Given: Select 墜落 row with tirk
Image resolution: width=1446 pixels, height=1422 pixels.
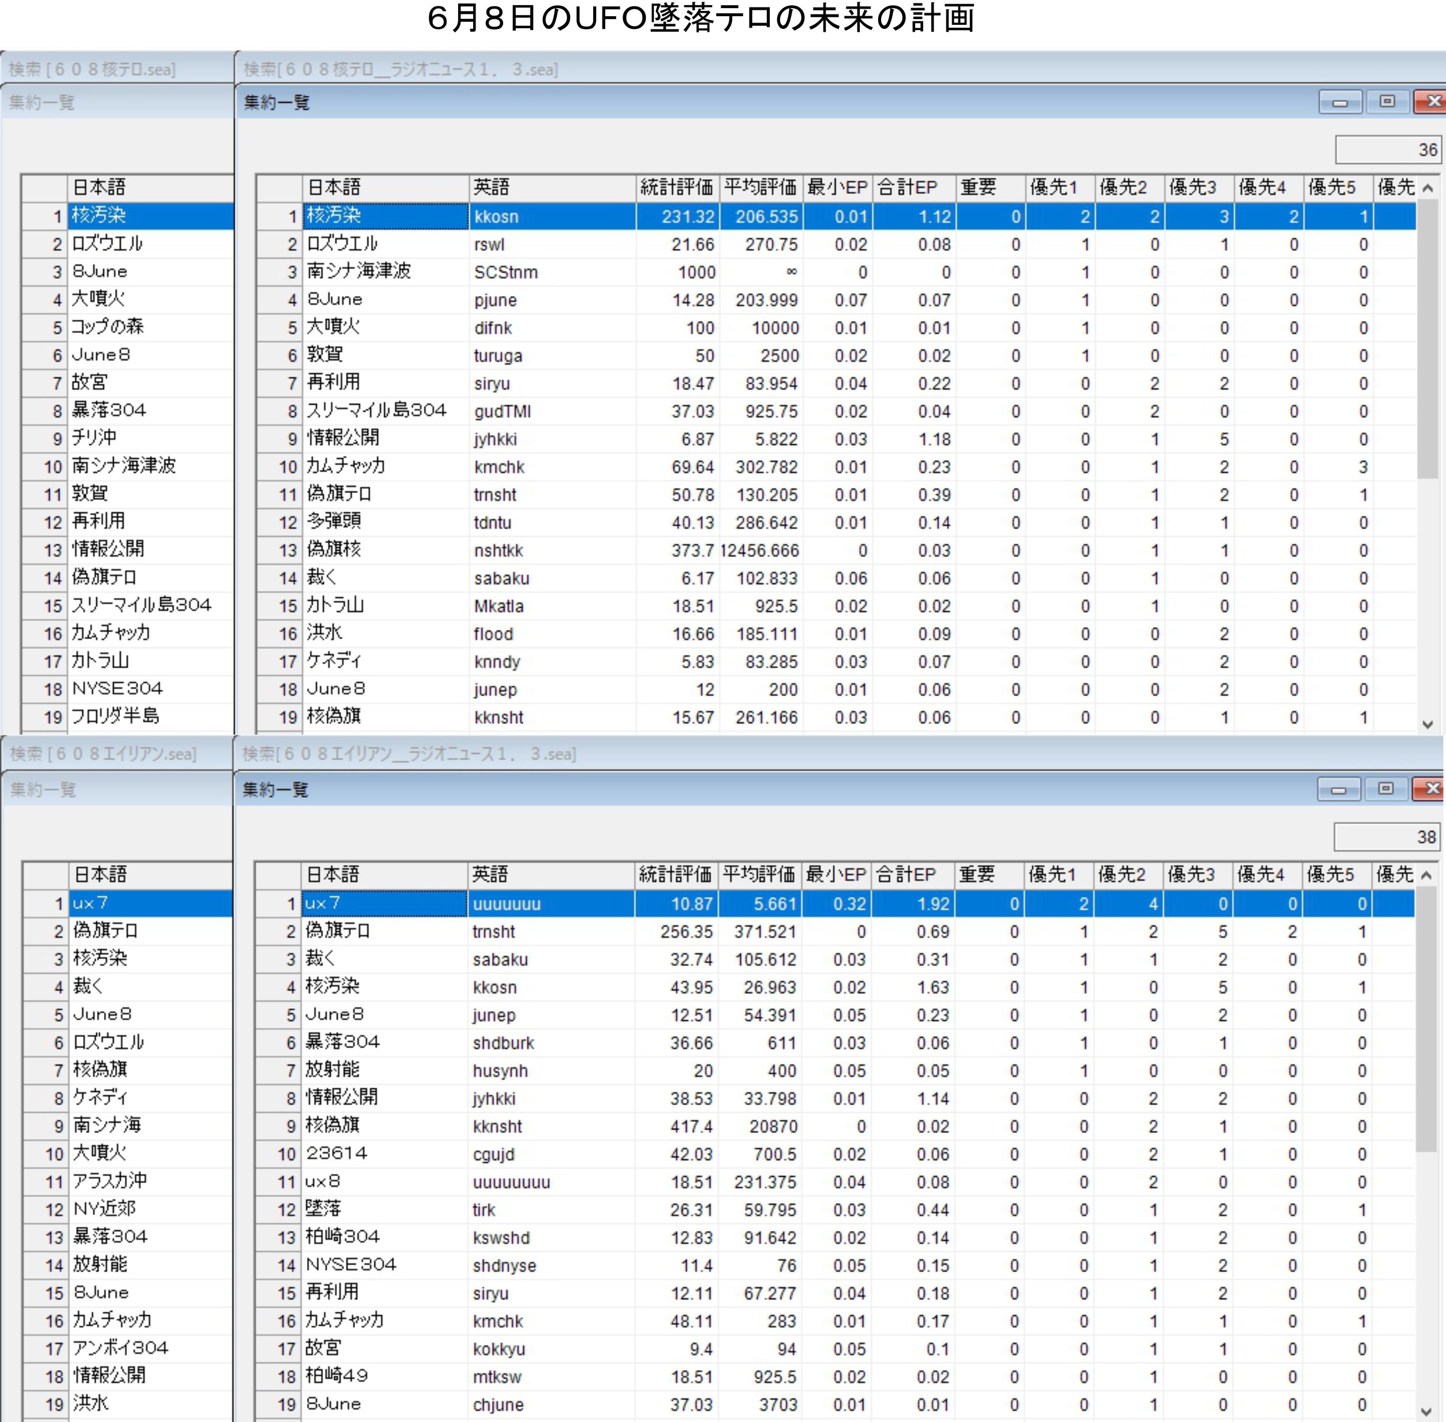Looking at the screenshot, I should coord(835,1209).
